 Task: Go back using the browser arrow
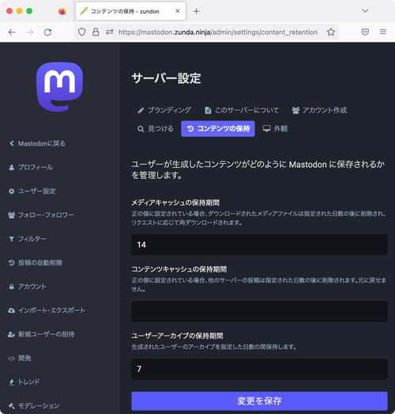pos(12,32)
